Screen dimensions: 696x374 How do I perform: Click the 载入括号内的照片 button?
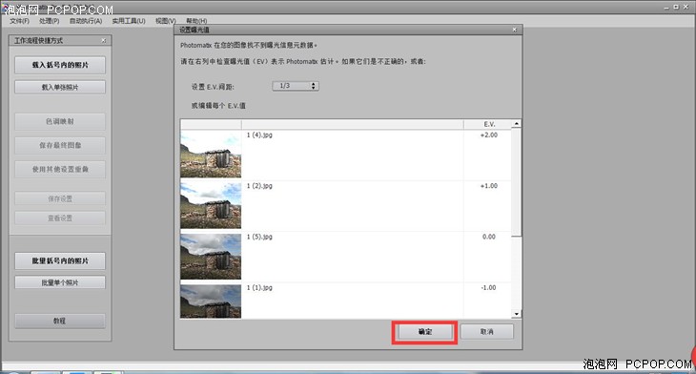pos(60,65)
